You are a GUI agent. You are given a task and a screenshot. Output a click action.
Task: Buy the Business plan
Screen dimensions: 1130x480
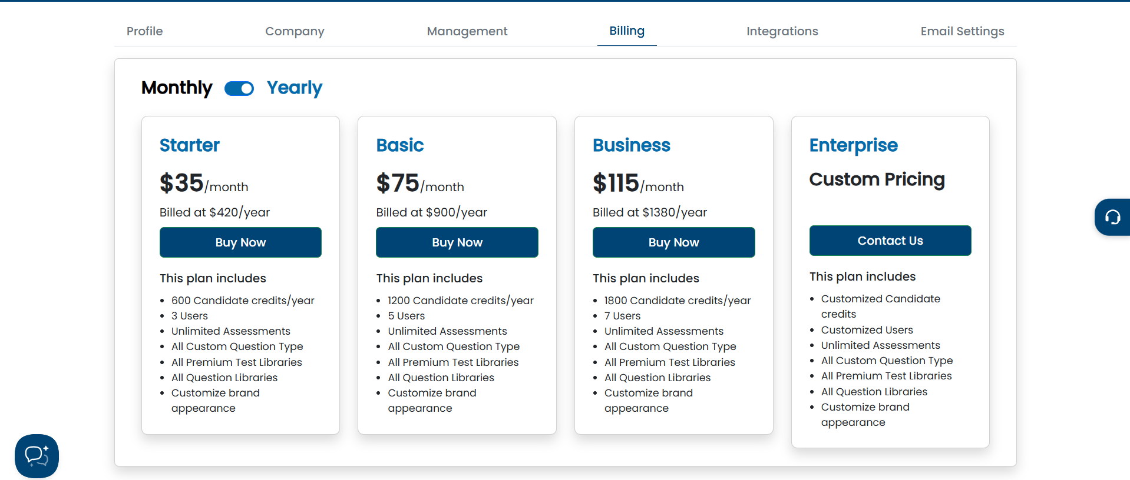[x=673, y=242]
